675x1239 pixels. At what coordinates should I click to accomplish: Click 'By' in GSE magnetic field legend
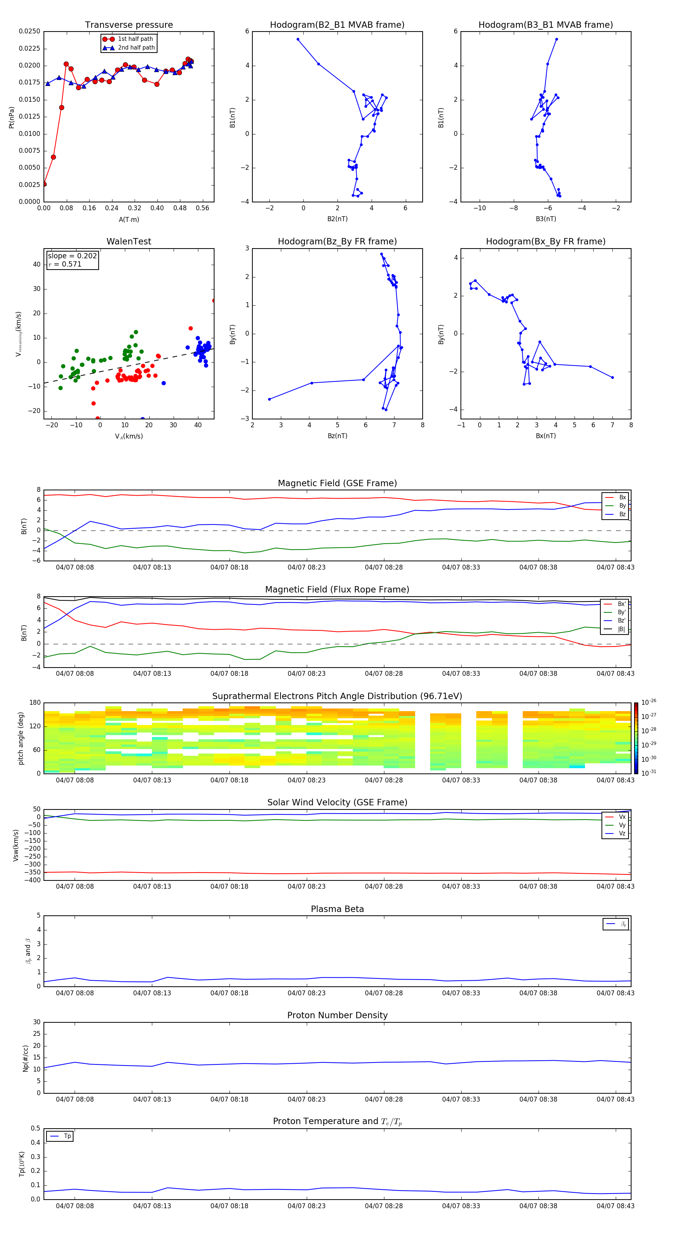(x=615, y=505)
